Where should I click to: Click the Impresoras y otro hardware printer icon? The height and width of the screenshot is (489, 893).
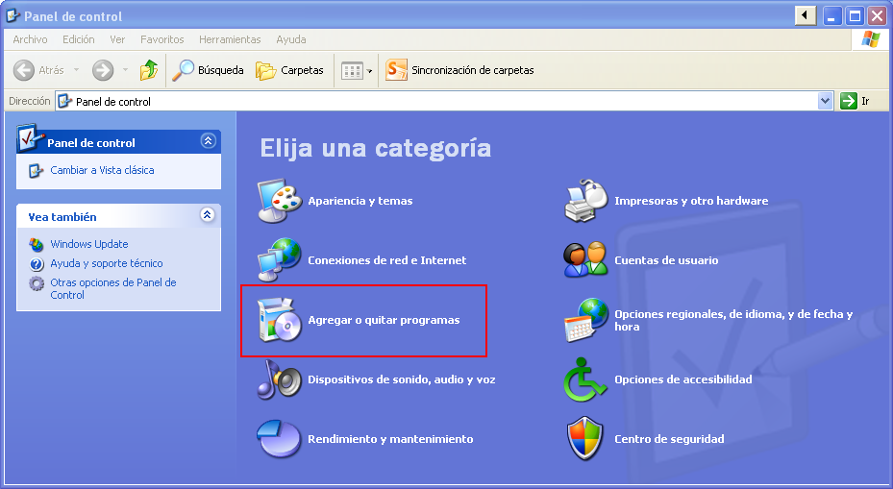coord(585,201)
